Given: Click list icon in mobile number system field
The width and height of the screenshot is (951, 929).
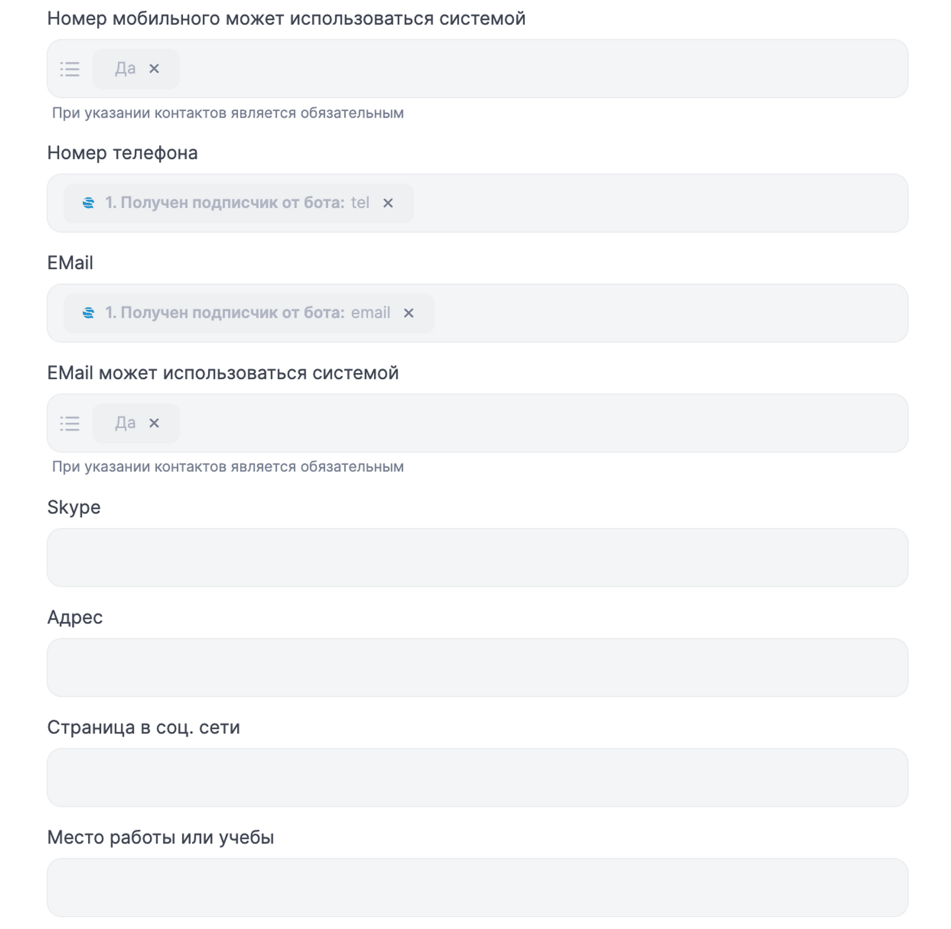Looking at the screenshot, I should [70, 69].
